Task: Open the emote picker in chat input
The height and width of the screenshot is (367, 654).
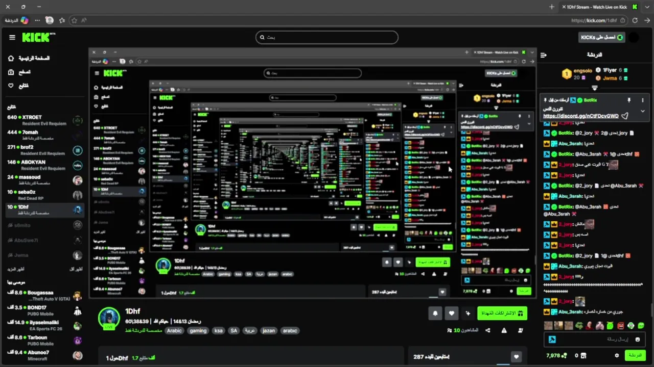Action: [637, 339]
